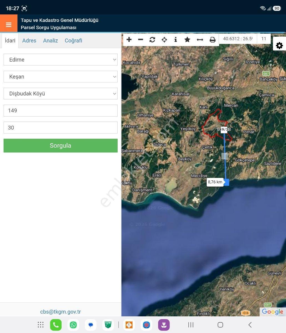Viewport: 286px width, 333px height.
Task: Switch to the Analiz tab
Action: [50, 41]
